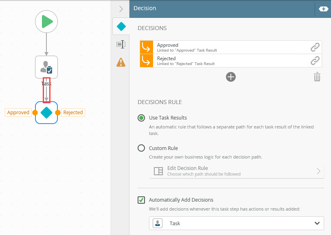
Task: Add a new decision with plus icon
Action: click(x=231, y=77)
